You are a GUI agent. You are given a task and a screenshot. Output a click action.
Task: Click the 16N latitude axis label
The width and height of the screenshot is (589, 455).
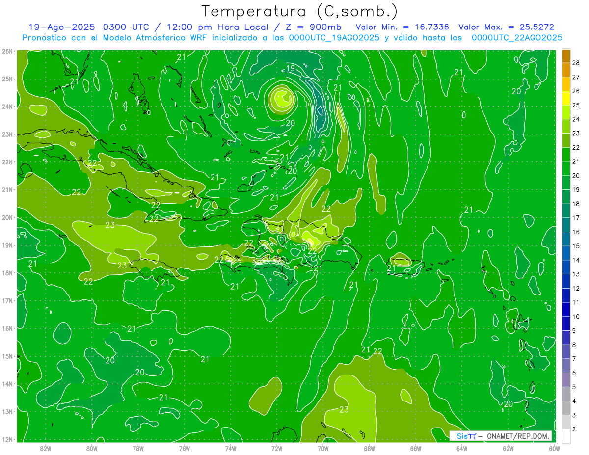click(7, 328)
